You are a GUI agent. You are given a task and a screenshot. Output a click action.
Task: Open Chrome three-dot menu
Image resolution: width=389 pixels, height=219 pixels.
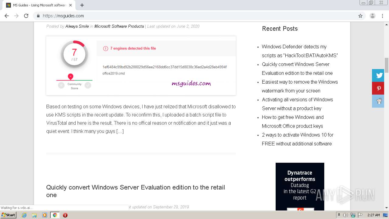(383, 16)
